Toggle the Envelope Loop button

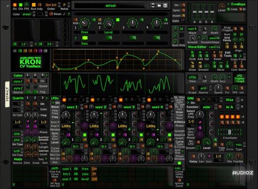(228, 9)
